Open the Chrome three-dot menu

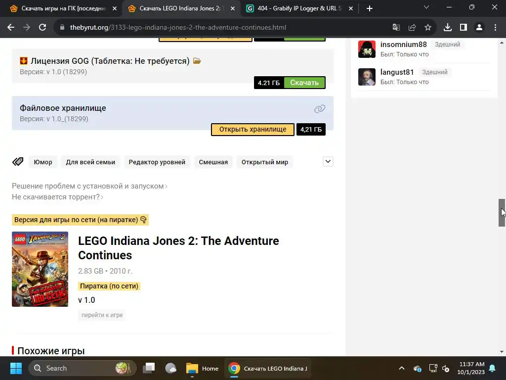[x=495, y=28]
